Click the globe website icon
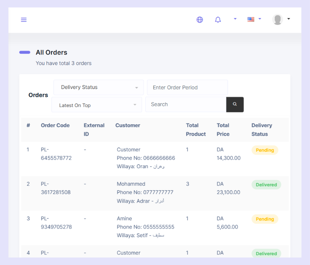 [x=200, y=20]
